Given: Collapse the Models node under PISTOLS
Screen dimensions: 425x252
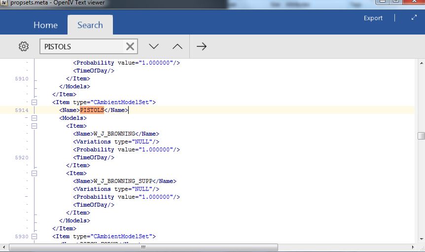Looking at the screenshot, I should click(x=35, y=118).
